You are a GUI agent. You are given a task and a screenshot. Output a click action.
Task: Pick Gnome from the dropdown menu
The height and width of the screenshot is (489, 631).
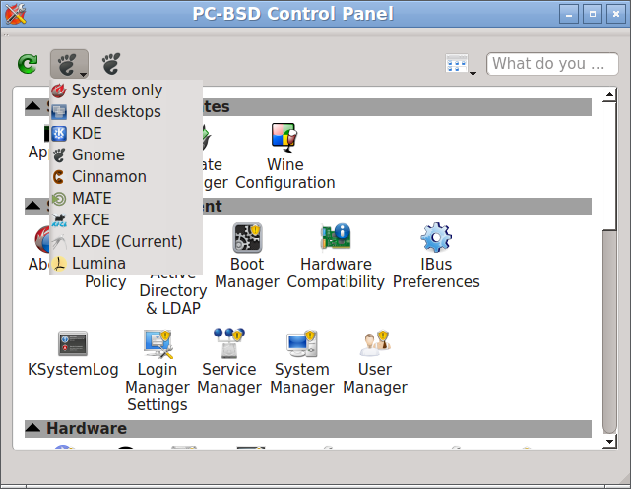click(126, 155)
